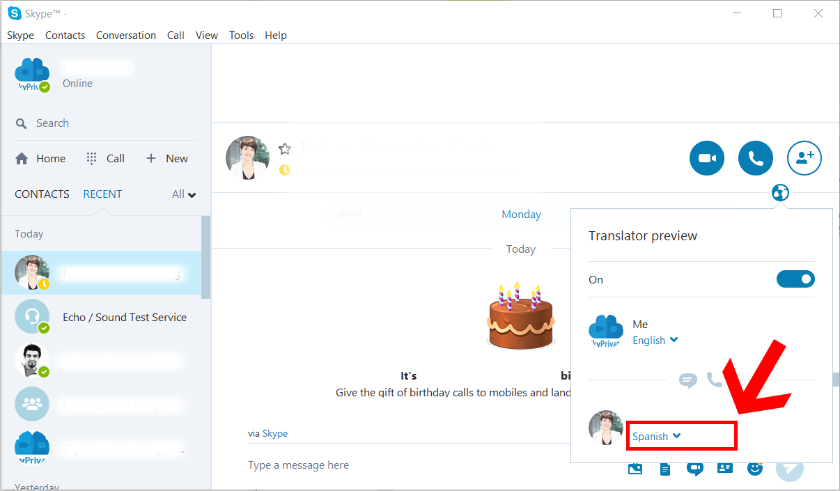Image resolution: width=840 pixels, height=491 pixels.
Task: Click the Skype logo in the title bar
Action: coord(14,13)
